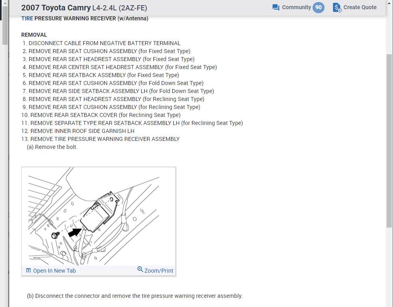Image resolution: width=393 pixels, height=307 pixels.
Task: Click left scrollbar up arrow
Action: [5, 3]
